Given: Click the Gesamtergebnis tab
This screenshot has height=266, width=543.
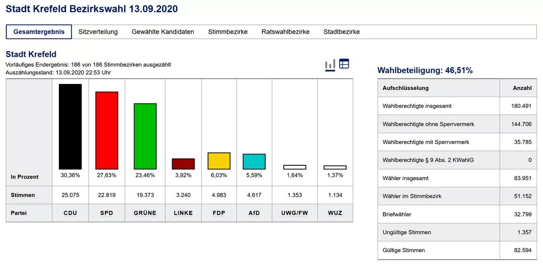Looking at the screenshot, I should (39, 32).
